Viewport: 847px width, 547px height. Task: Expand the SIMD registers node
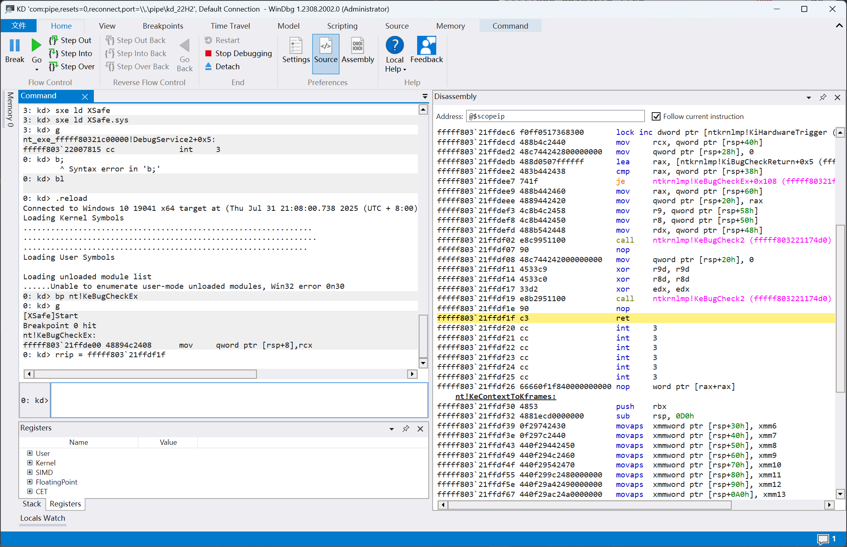pos(30,472)
